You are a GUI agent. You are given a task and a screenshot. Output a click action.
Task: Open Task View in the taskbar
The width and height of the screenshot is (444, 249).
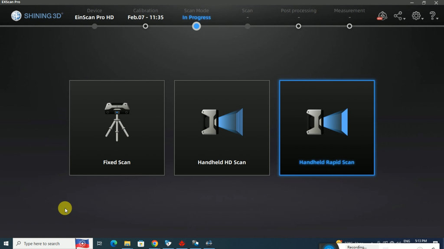(99, 243)
